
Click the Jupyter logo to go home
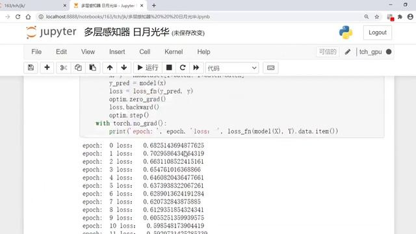tap(51, 32)
